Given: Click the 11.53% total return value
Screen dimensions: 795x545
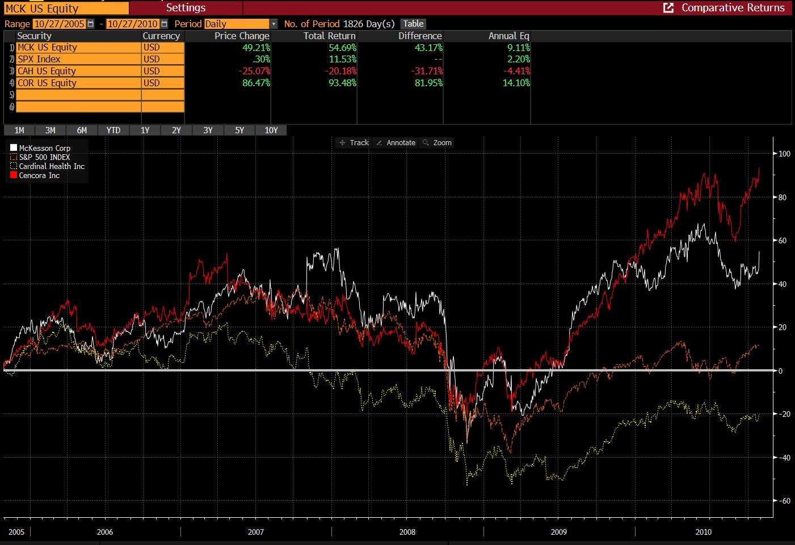Looking at the screenshot, I should 343,59.
